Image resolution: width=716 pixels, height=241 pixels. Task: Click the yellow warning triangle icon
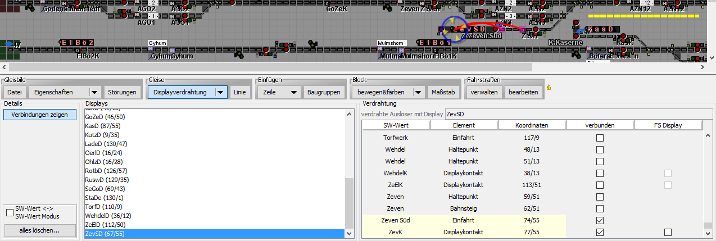tap(549, 88)
